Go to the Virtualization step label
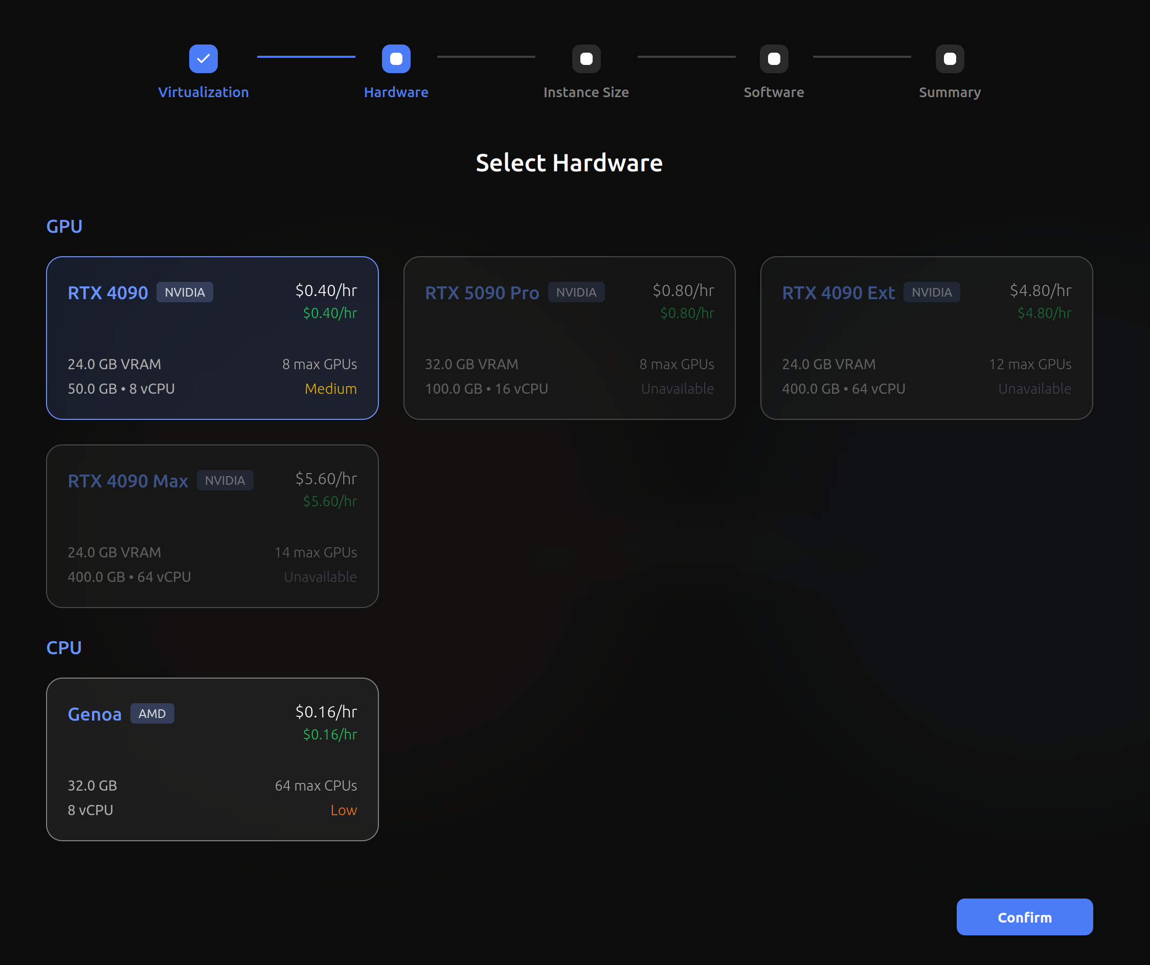Viewport: 1150px width, 965px height. click(x=203, y=92)
